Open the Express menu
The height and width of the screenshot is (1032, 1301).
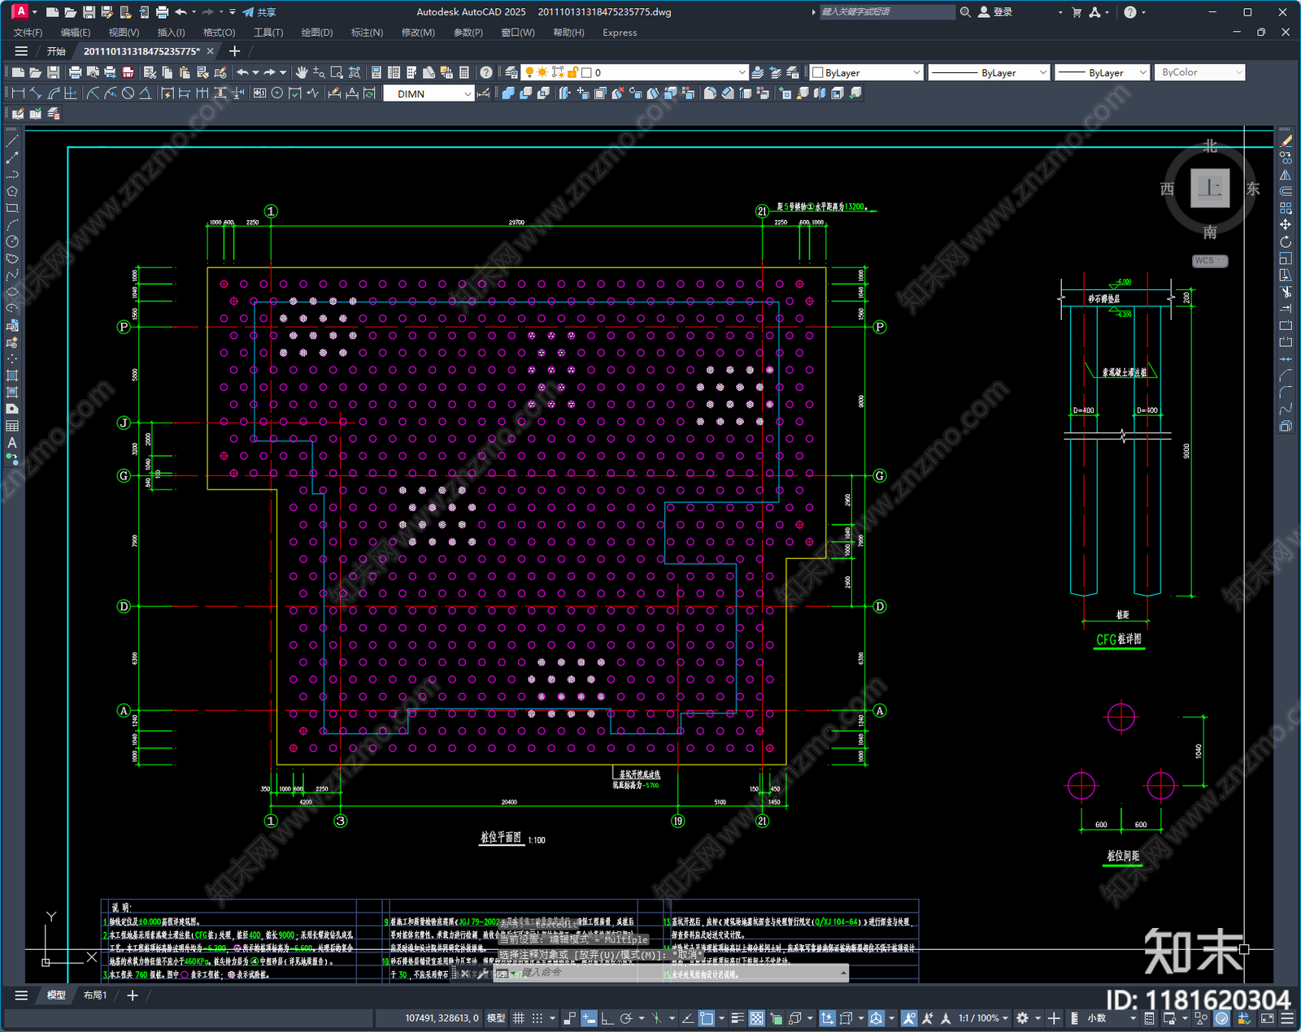click(x=620, y=33)
